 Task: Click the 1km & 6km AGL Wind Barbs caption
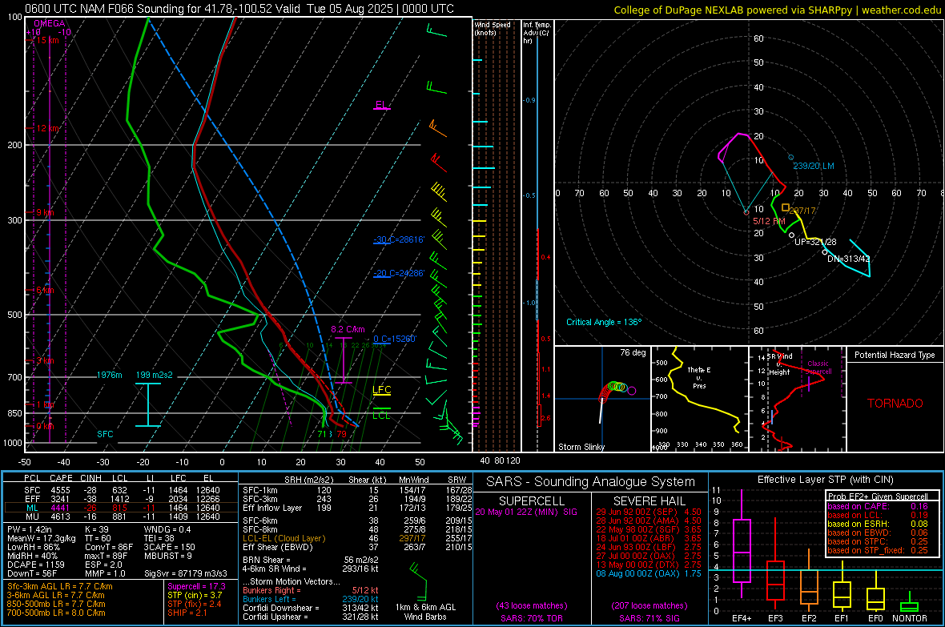pos(425,612)
